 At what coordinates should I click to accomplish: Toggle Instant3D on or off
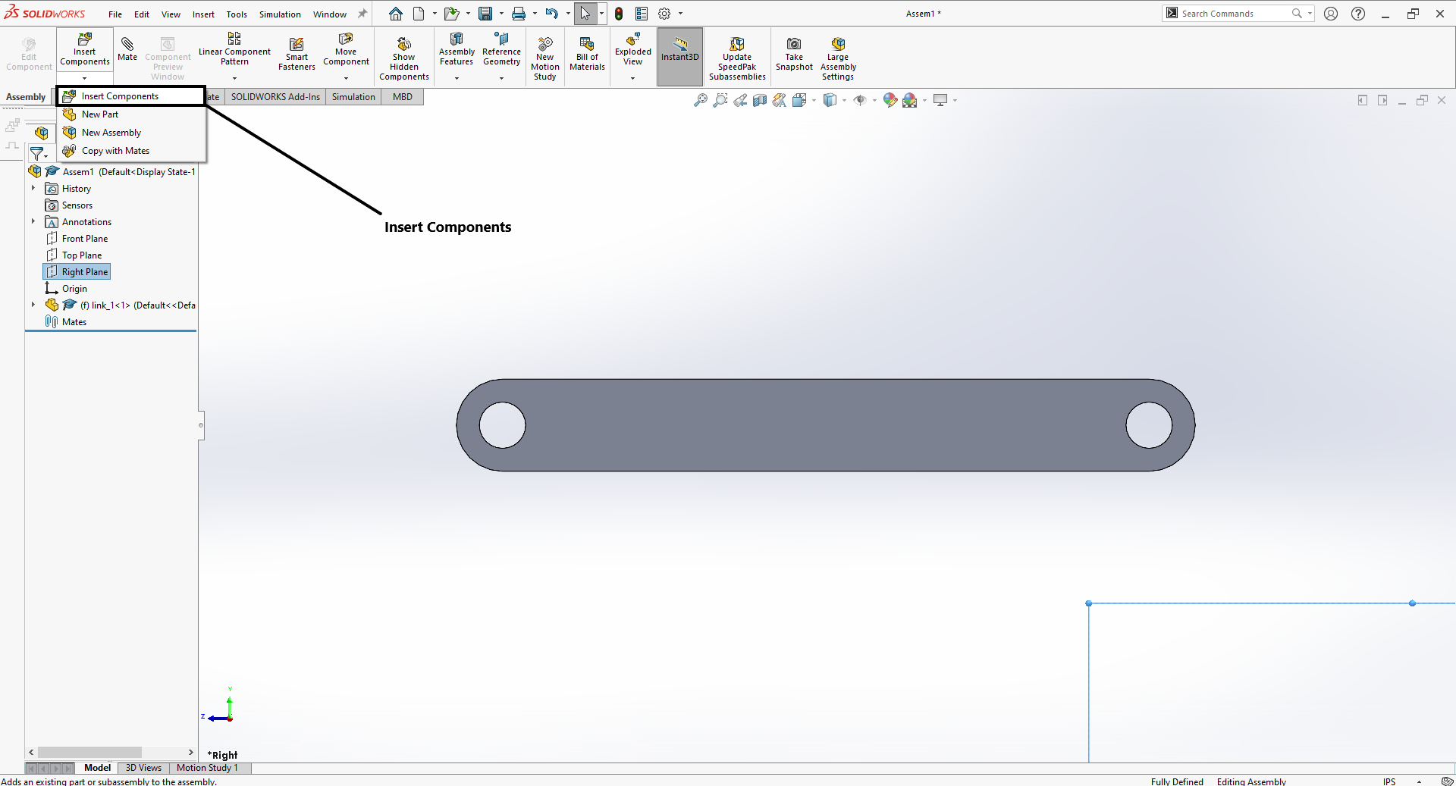pos(679,56)
